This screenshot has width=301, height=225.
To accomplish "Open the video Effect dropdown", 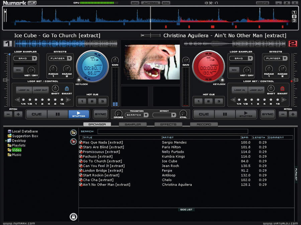I will (x=174, y=115).
